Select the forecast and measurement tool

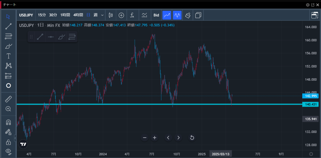(8, 76)
